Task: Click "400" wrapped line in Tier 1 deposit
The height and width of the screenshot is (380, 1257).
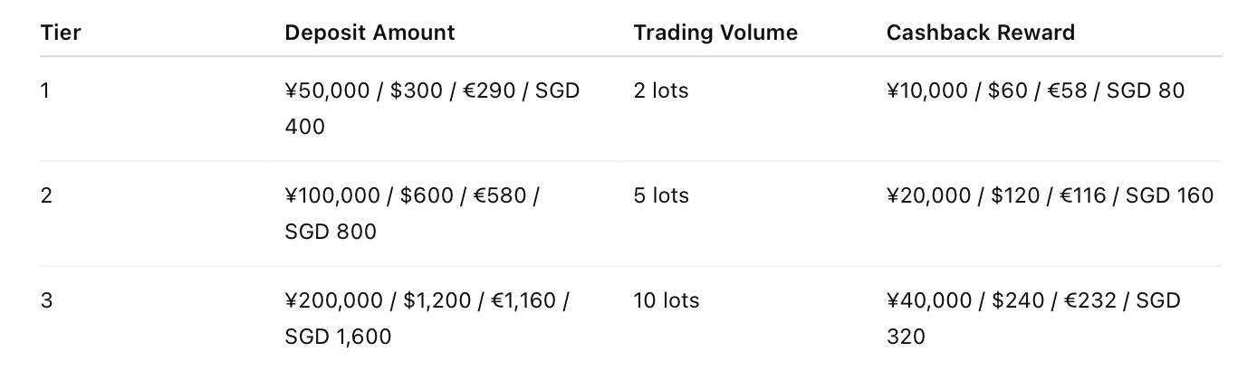Action: (304, 127)
